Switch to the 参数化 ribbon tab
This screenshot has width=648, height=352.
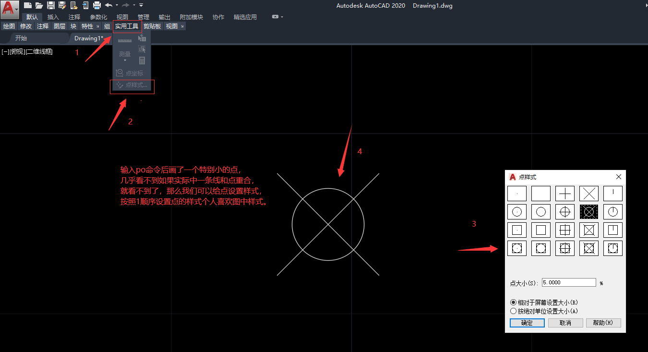(98, 17)
